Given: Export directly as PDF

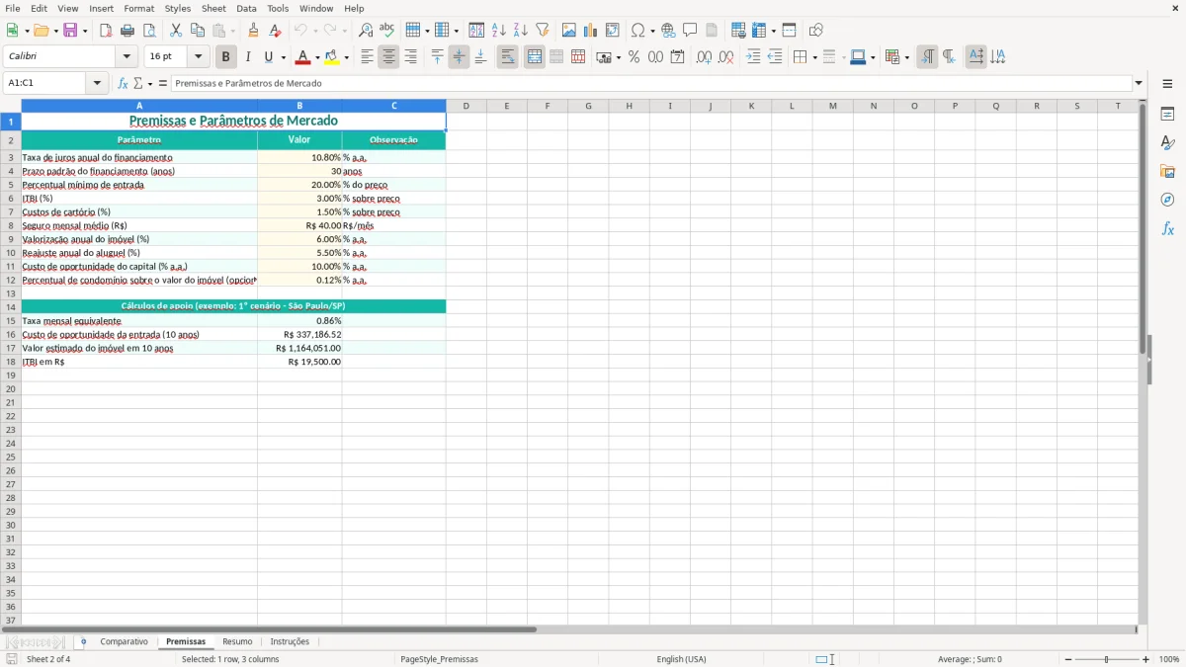Looking at the screenshot, I should (x=106, y=31).
